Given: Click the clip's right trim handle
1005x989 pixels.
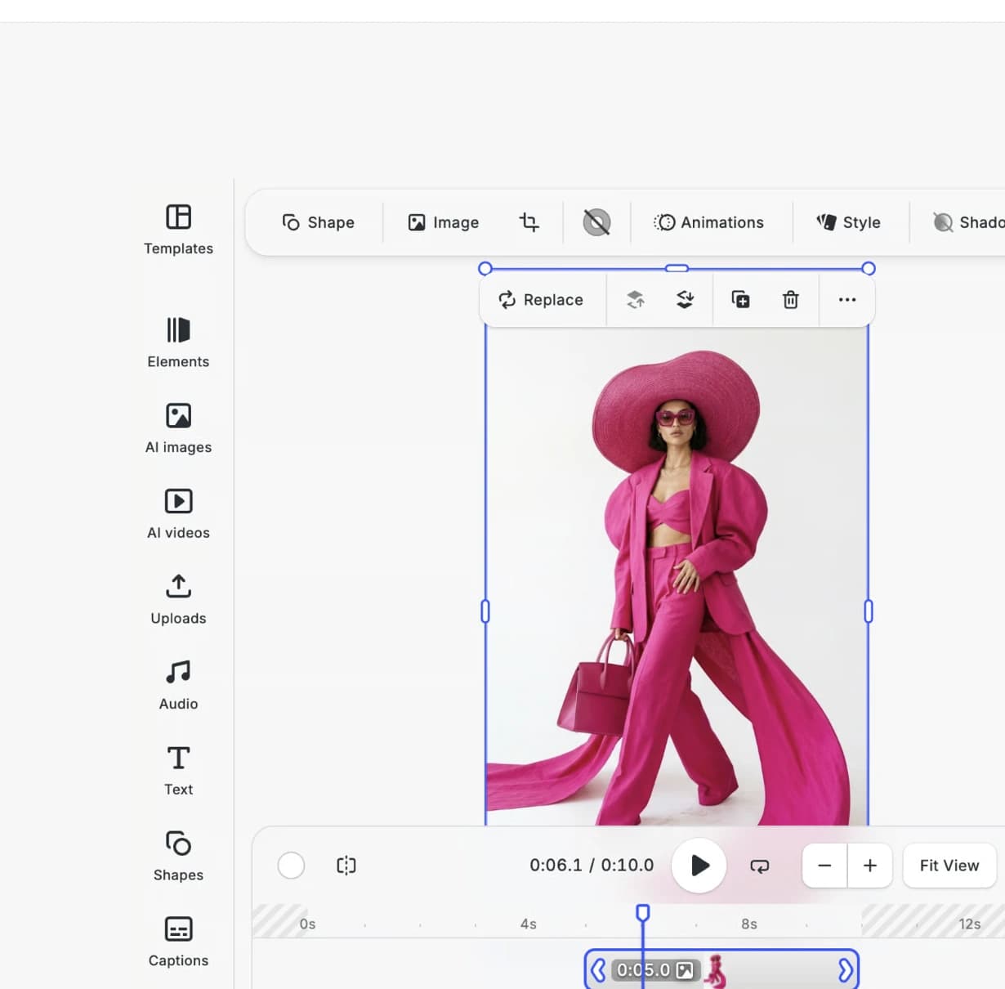Looking at the screenshot, I should [846, 970].
